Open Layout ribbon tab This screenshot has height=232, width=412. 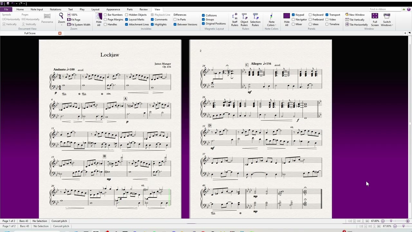coord(95,9)
